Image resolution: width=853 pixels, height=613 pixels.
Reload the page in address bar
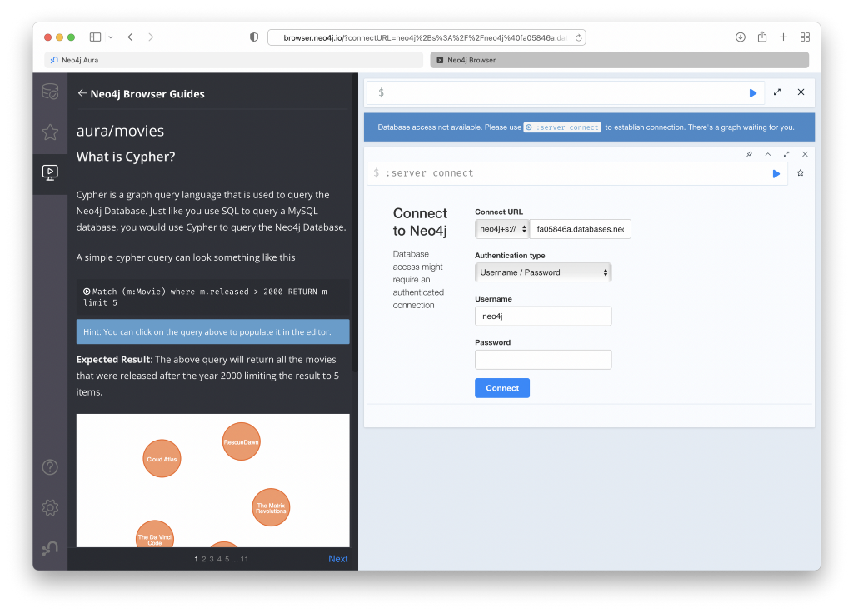click(578, 37)
